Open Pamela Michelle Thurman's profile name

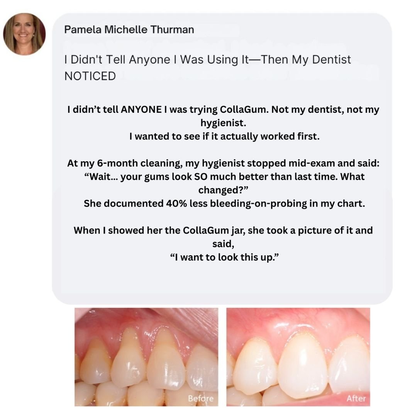(x=129, y=29)
